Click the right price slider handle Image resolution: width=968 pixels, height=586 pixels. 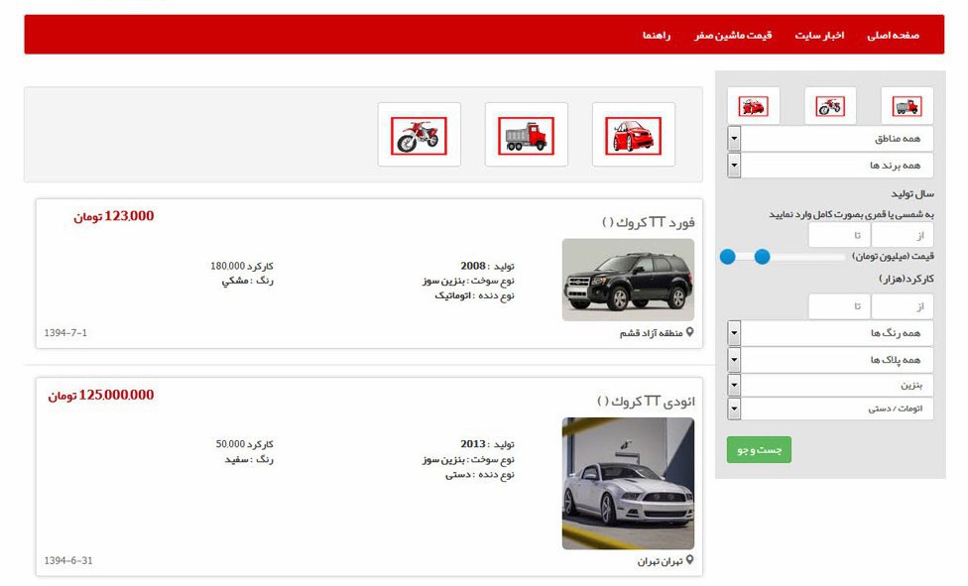click(x=763, y=256)
